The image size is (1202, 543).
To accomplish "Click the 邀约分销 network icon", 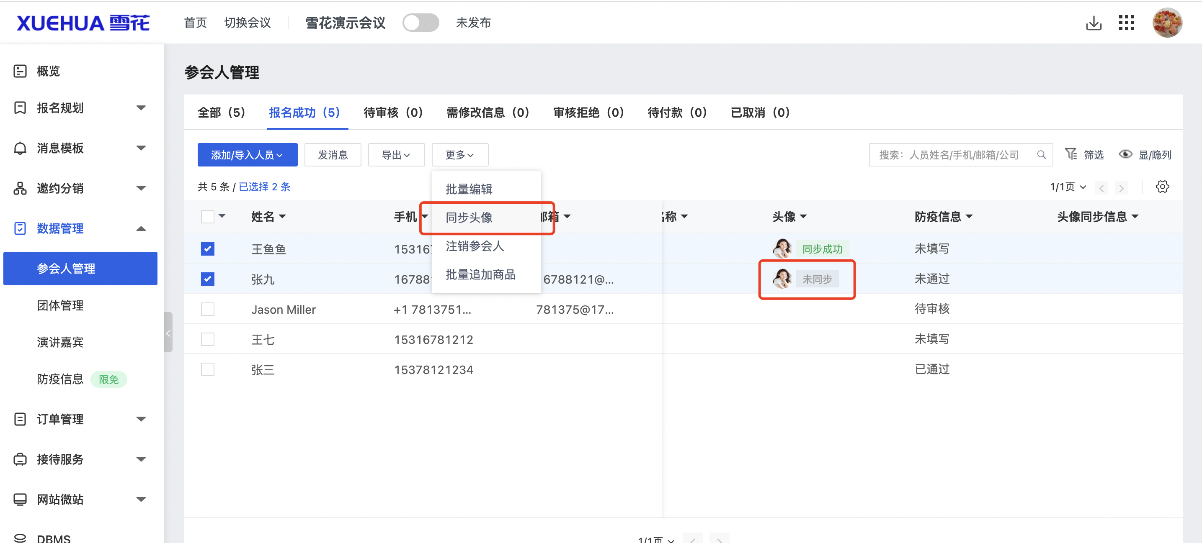I will tap(20, 188).
